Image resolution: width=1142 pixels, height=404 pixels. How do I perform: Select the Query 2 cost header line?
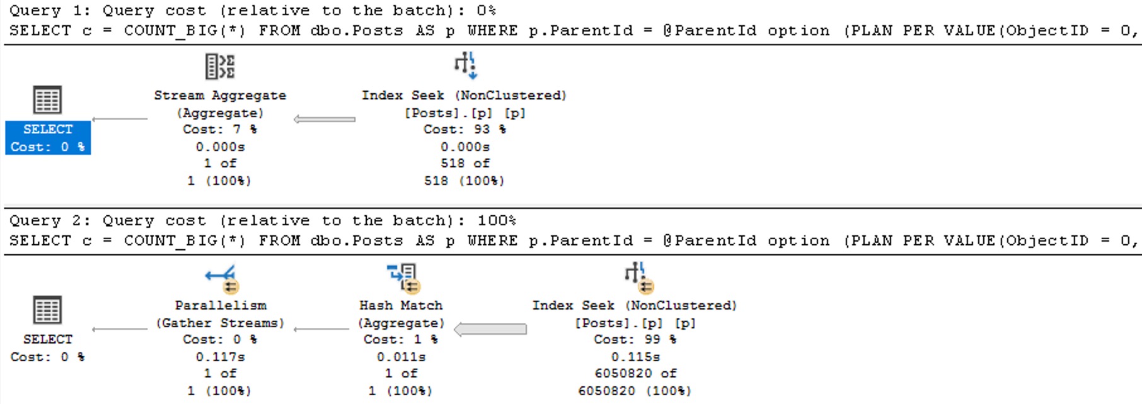point(263,221)
